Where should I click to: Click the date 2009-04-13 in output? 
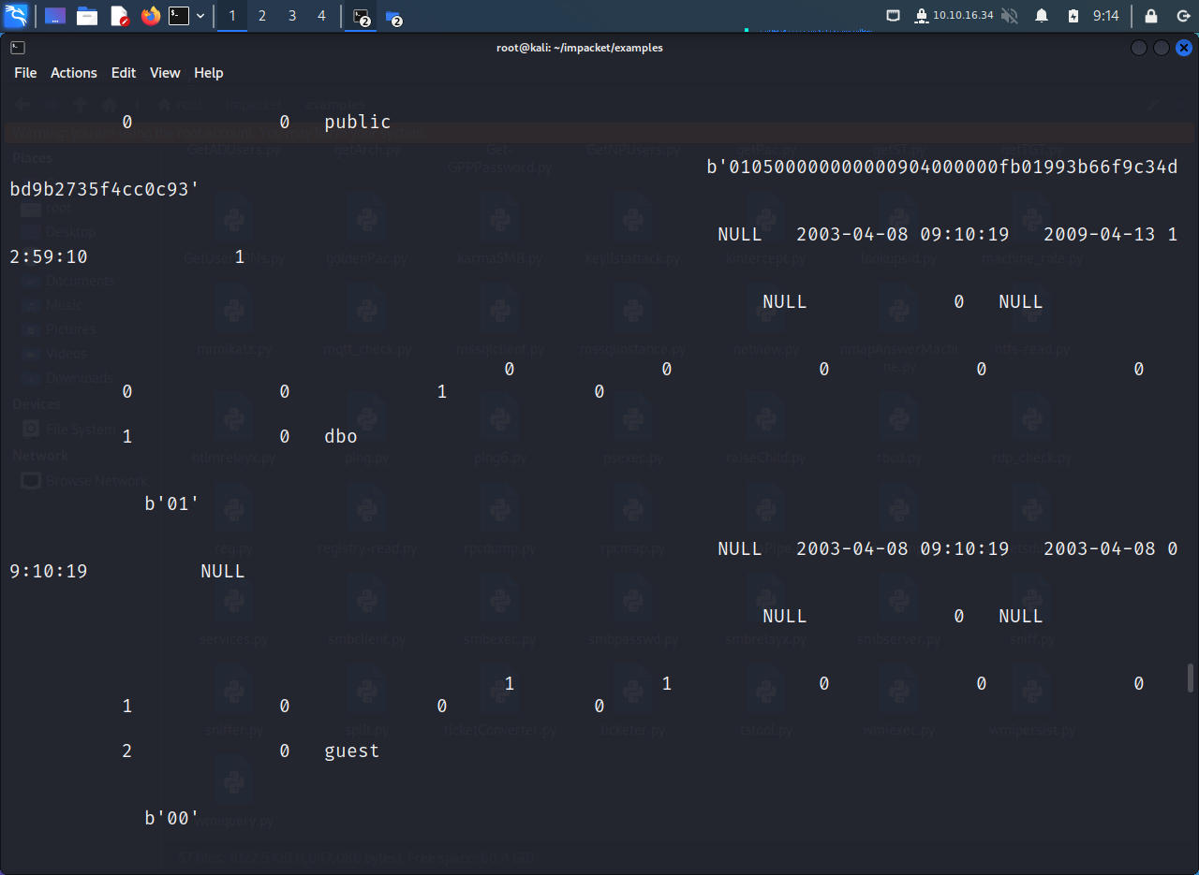(x=1100, y=235)
